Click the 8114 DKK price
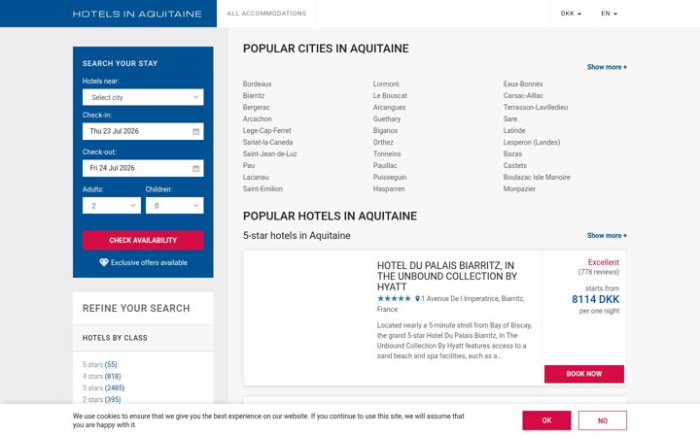The height and width of the screenshot is (437, 700). point(596,299)
